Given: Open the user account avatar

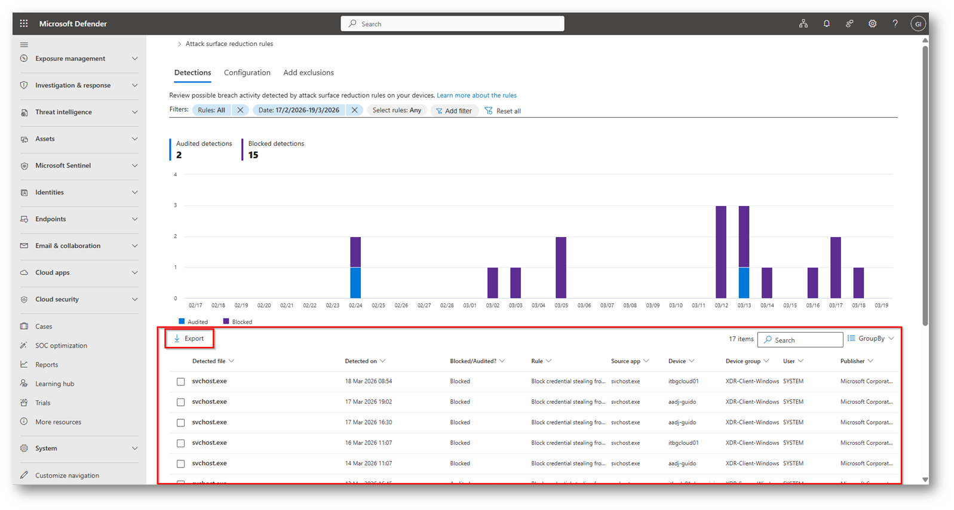Looking at the screenshot, I should point(918,24).
